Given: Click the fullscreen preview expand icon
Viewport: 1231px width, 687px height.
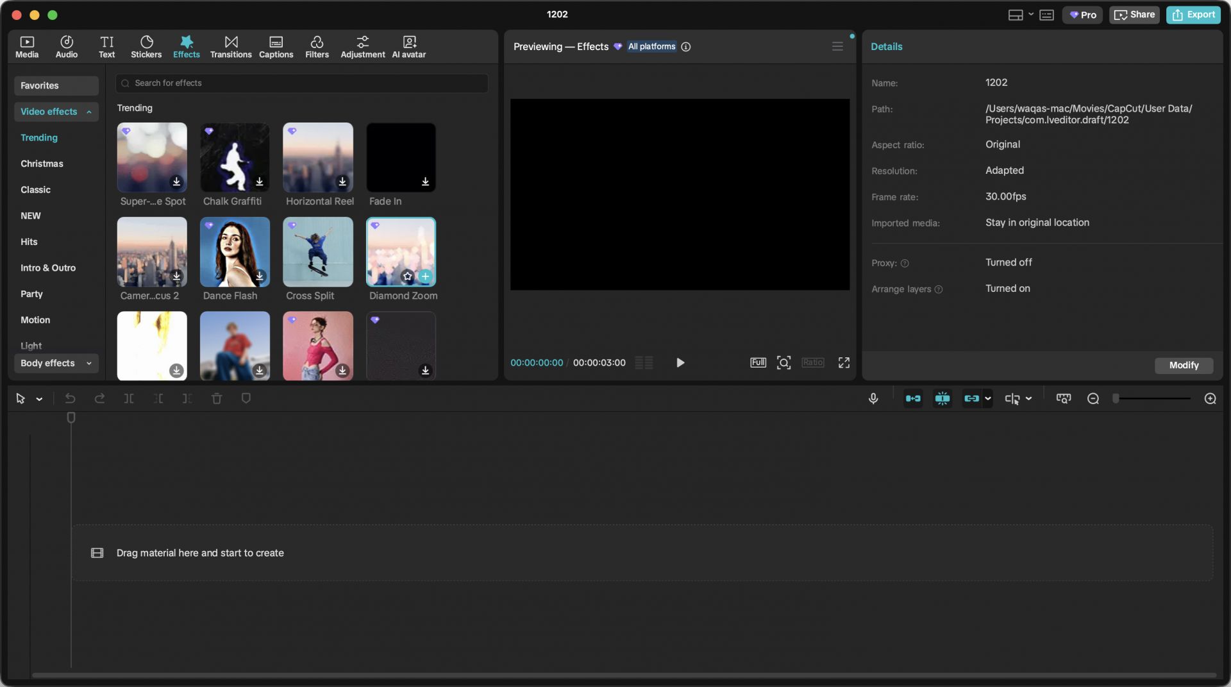Looking at the screenshot, I should click(844, 362).
